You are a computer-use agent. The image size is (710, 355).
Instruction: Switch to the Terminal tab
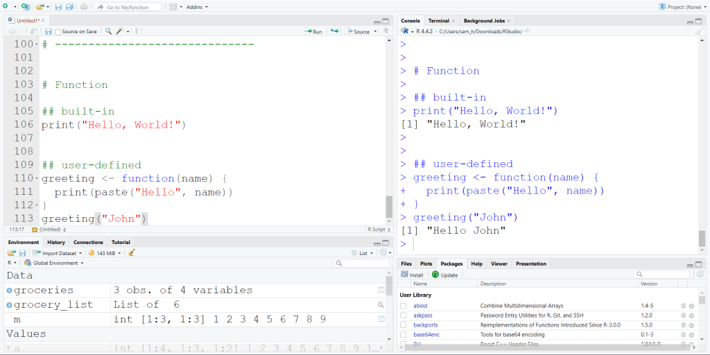coord(438,21)
